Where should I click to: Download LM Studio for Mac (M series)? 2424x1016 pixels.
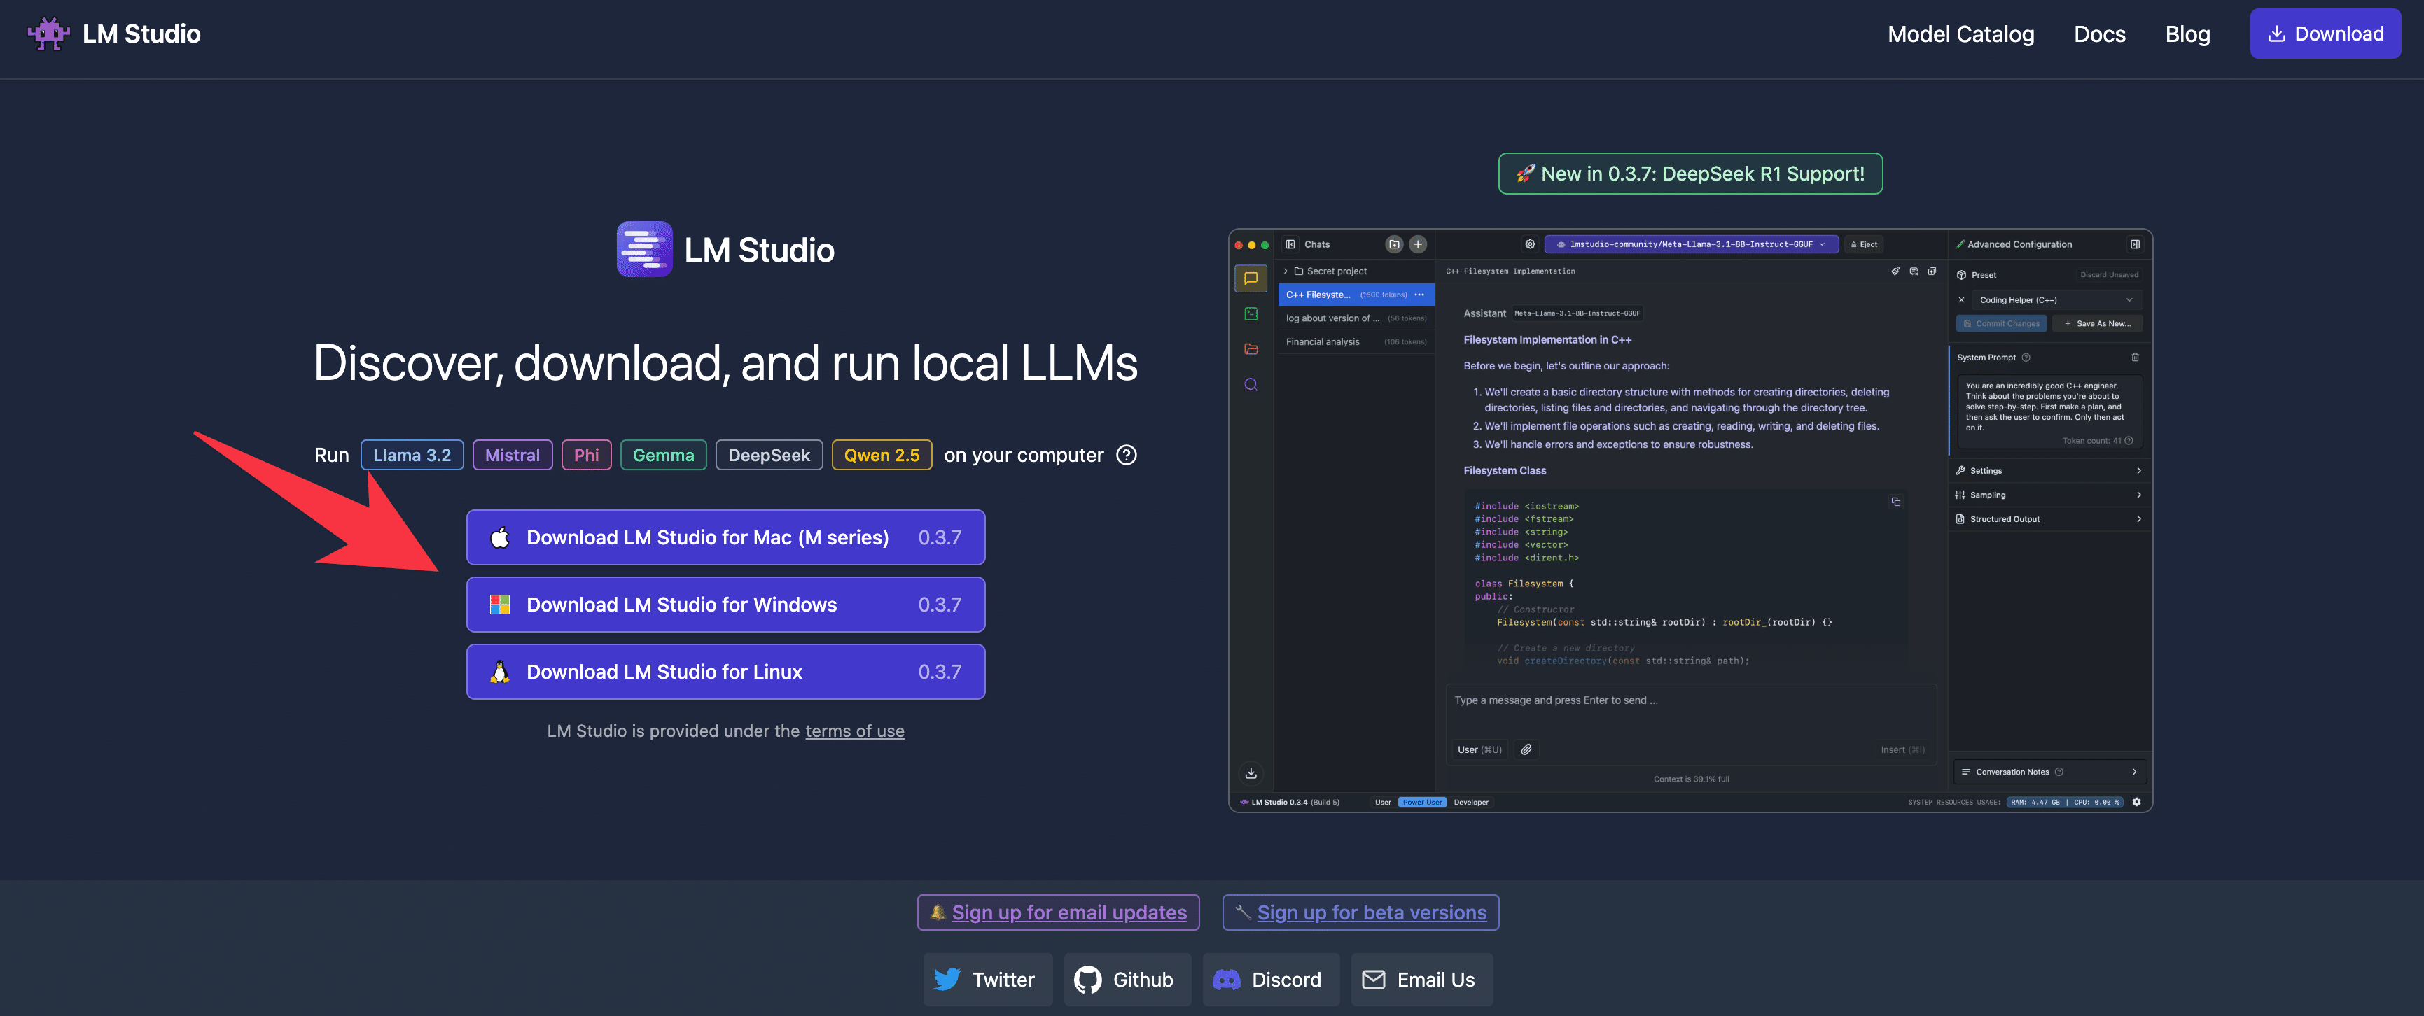tap(725, 537)
